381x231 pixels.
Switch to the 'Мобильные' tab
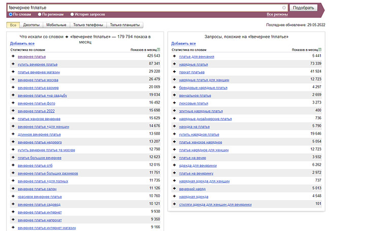[56, 25]
